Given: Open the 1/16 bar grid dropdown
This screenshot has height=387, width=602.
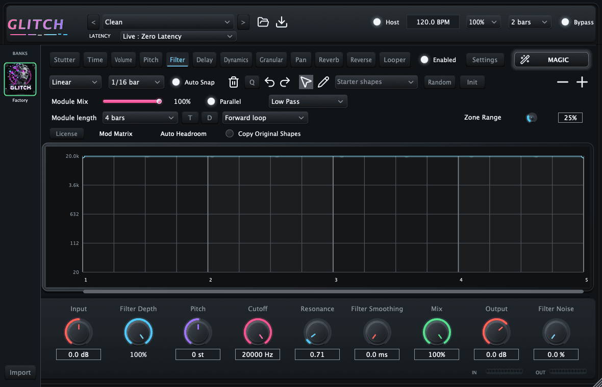Looking at the screenshot, I should [136, 82].
